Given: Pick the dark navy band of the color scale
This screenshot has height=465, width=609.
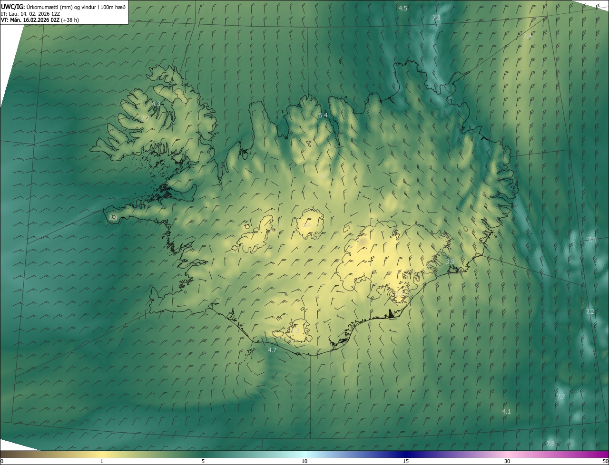Looking at the screenshot, I should (407, 454).
